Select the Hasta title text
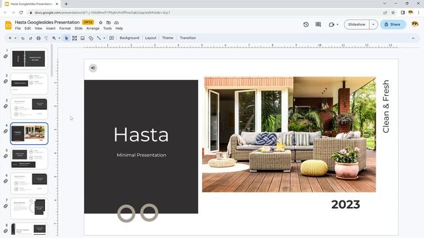Image resolution: width=424 pixels, height=238 pixels. (141, 134)
